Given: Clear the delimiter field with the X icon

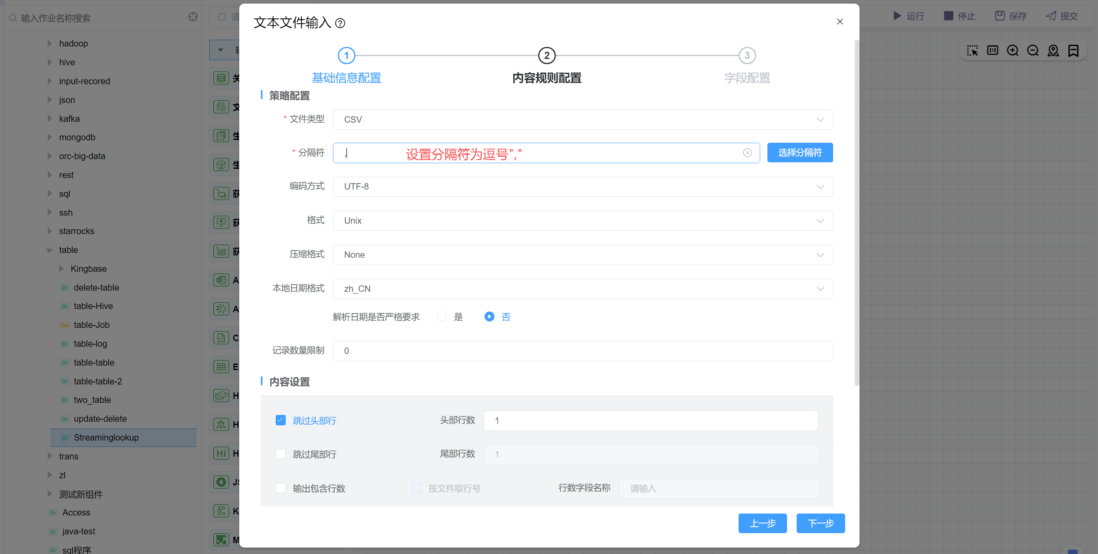Looking at the screenshot, I should click(747, 153).
